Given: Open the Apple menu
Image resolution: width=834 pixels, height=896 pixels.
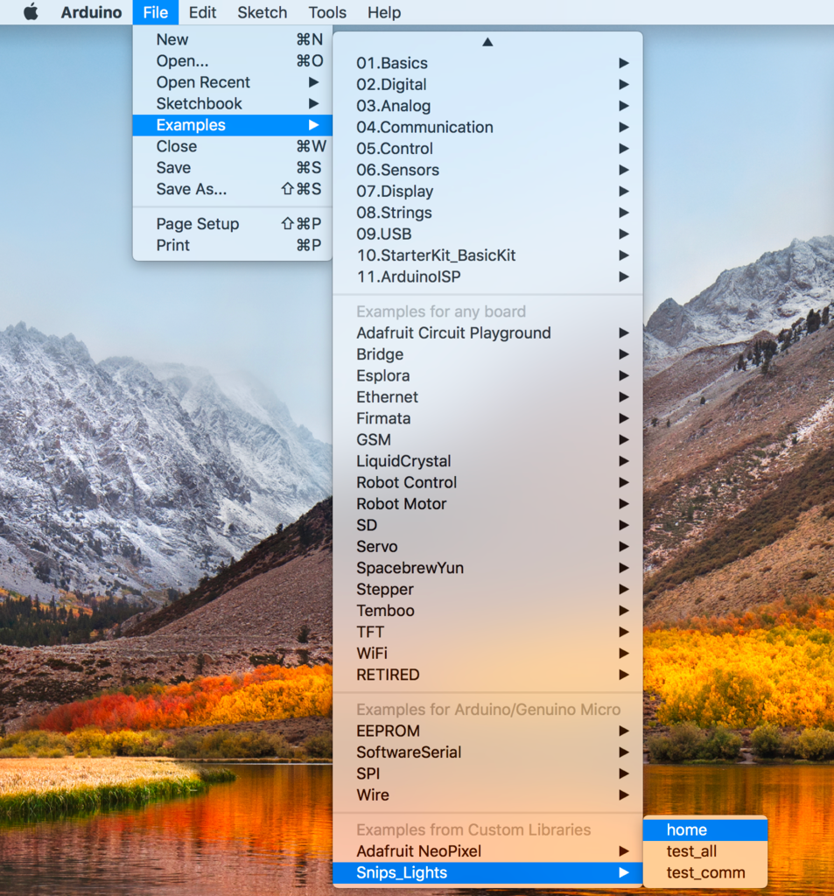Looking at the screenshot, I should pos(31,12).
